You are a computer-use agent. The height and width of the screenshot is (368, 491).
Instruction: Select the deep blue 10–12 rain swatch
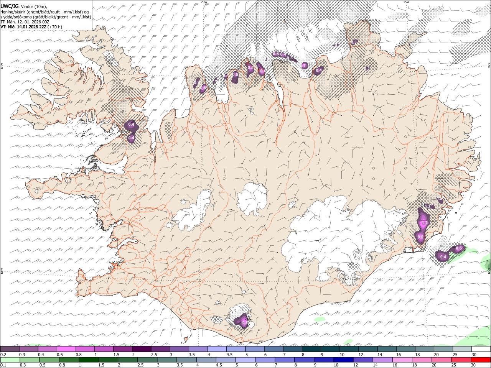343,360
